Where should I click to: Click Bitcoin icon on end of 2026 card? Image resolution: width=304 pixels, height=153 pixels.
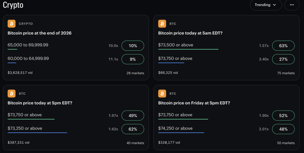12,24
